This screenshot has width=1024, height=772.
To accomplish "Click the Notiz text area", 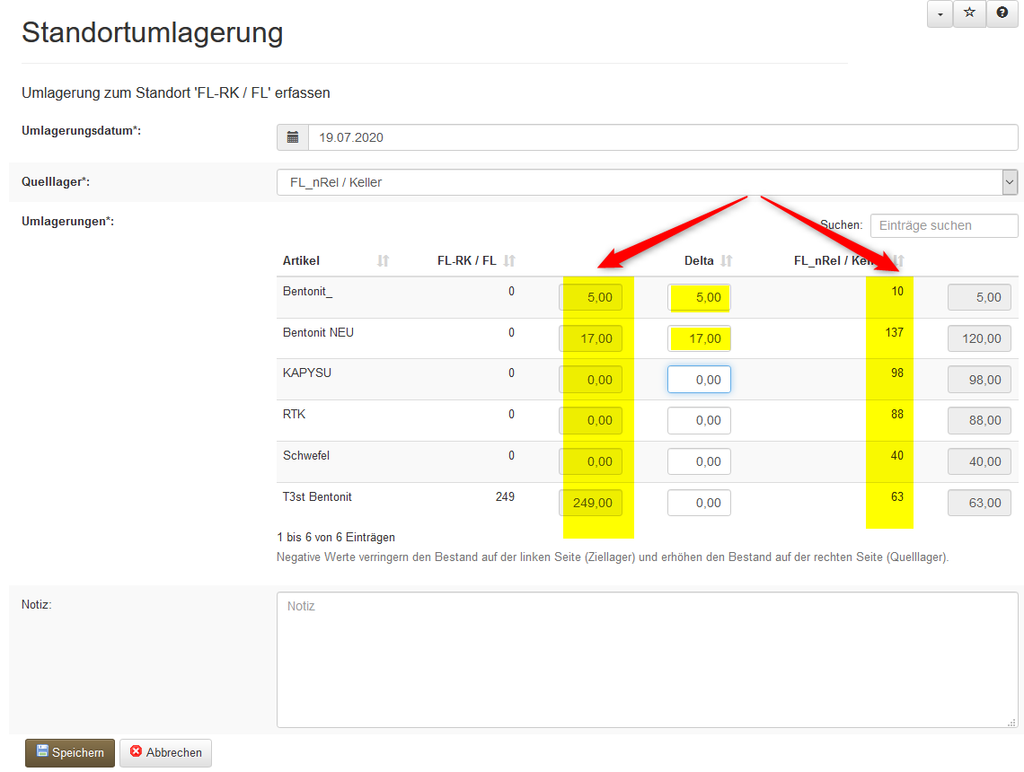I will (x=647, y=659).
